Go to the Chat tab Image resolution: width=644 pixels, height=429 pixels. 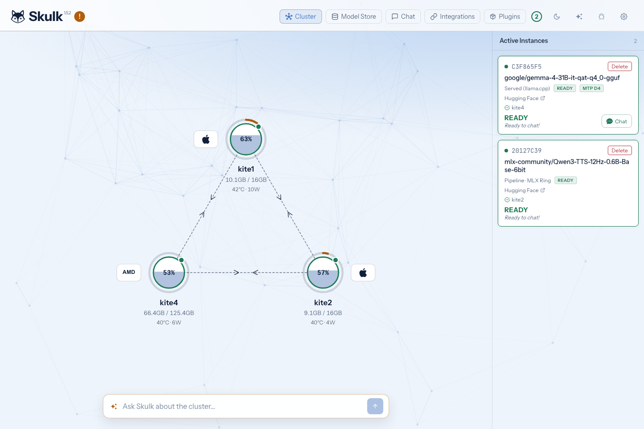point(403,17)
